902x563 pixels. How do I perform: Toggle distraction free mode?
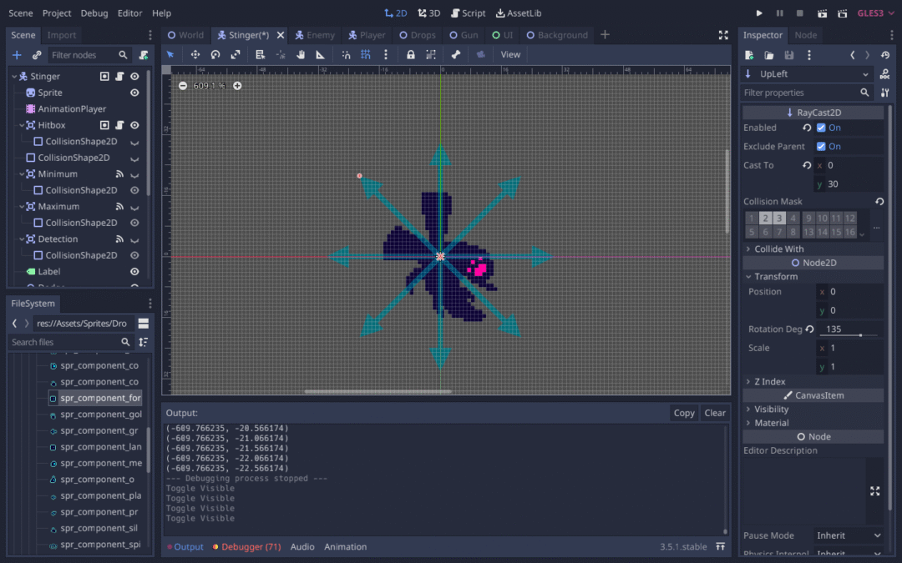click(723, 35)
